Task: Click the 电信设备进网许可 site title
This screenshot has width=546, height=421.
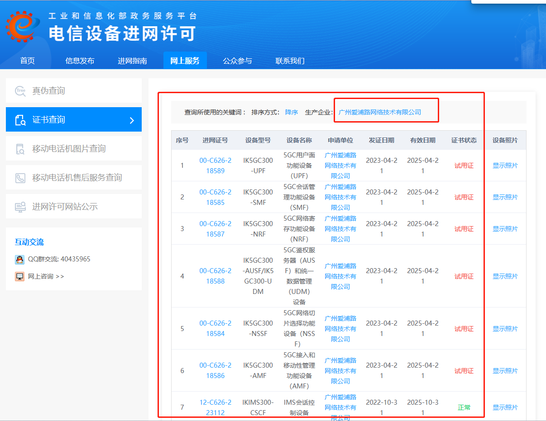Action: (122, 33)
